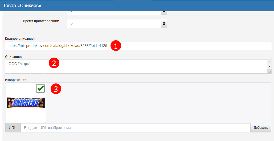Click the Описание textarea resize handle

pyautogui.click(x=270, y=71)
